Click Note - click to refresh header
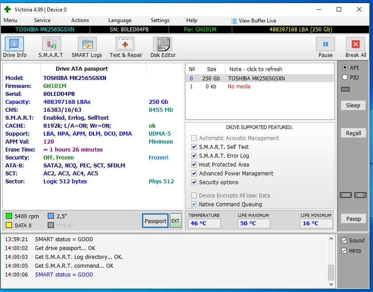 256,69
